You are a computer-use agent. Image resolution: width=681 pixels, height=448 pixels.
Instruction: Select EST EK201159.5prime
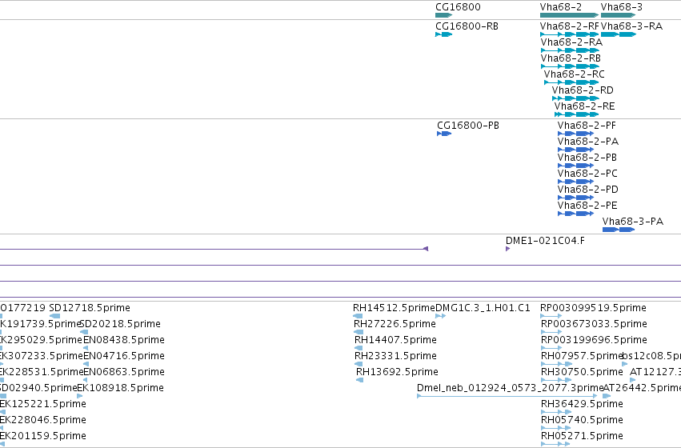pos(43,437)
